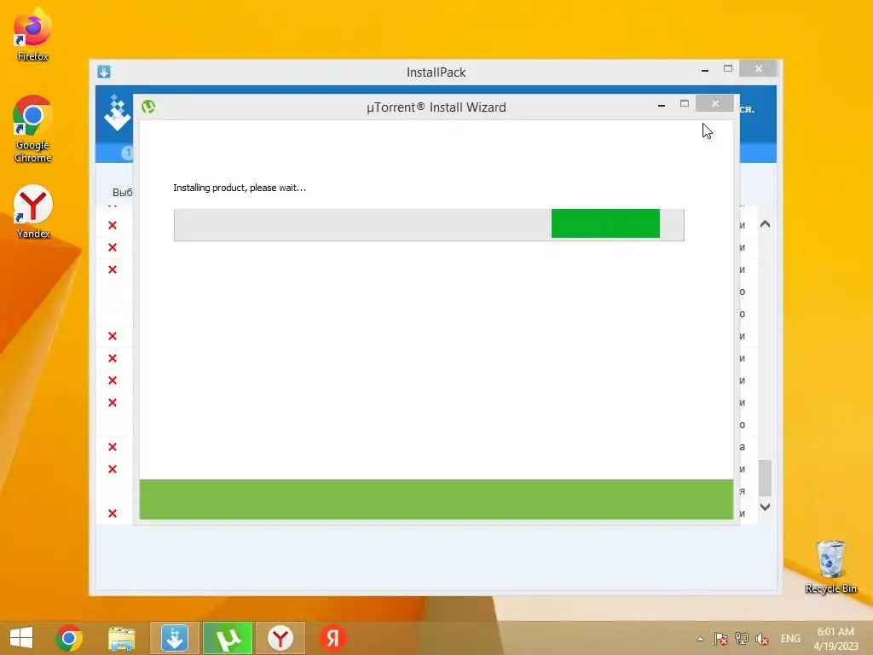Close the InstallPack window
Image resolution: width=873 pixels, height=655 pixels.
click(758, 68)
